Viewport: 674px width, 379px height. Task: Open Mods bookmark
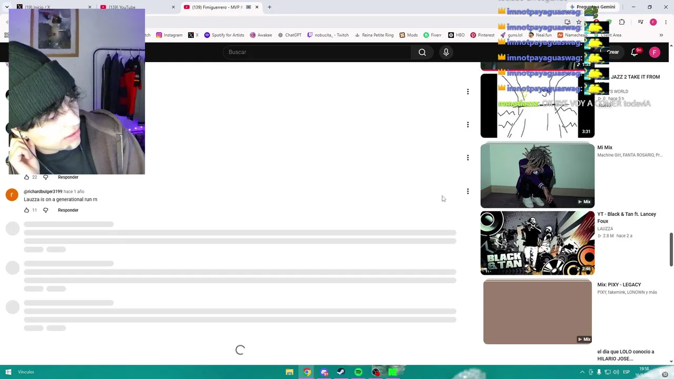[x=409, y=35]
